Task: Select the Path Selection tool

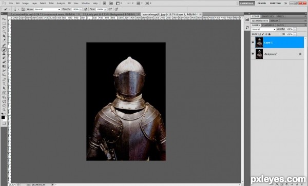Action: point(4,88)
